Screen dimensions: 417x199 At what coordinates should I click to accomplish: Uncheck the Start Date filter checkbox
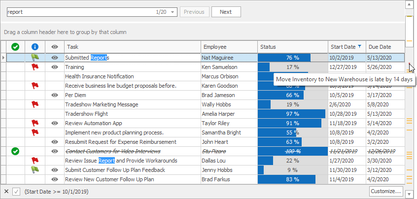[x=16, y=192]
